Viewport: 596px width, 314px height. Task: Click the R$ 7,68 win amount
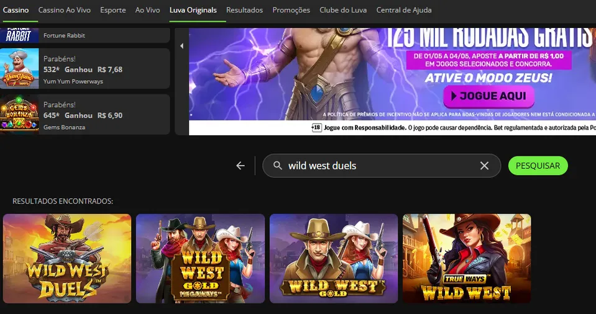(x=110, y=70)
